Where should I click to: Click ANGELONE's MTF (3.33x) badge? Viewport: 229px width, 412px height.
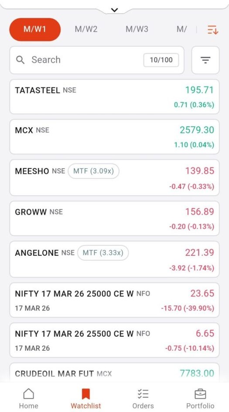[x=103, y=253]
